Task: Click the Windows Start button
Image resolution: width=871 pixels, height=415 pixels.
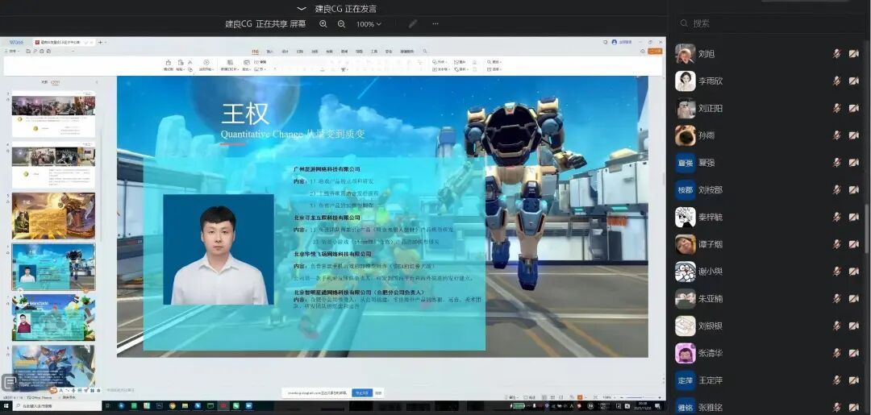Action: (x=7, y=406)
